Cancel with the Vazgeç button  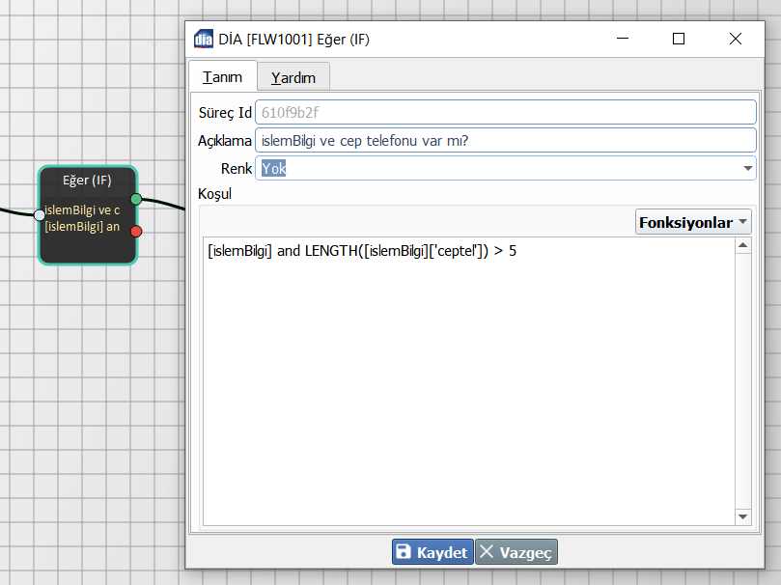pyautogui.click(x=516, y=551)
